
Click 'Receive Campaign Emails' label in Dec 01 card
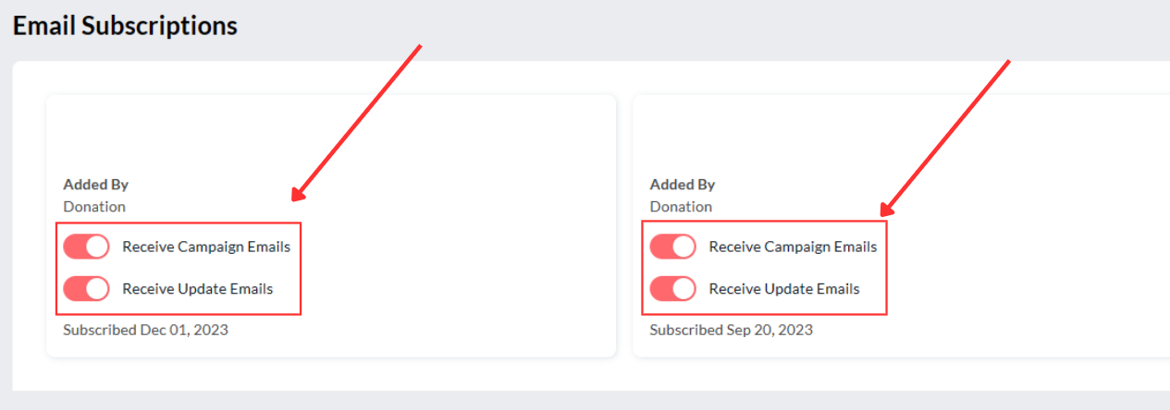(206, 247)
